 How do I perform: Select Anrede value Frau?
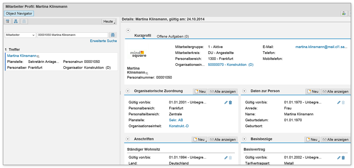288,108
